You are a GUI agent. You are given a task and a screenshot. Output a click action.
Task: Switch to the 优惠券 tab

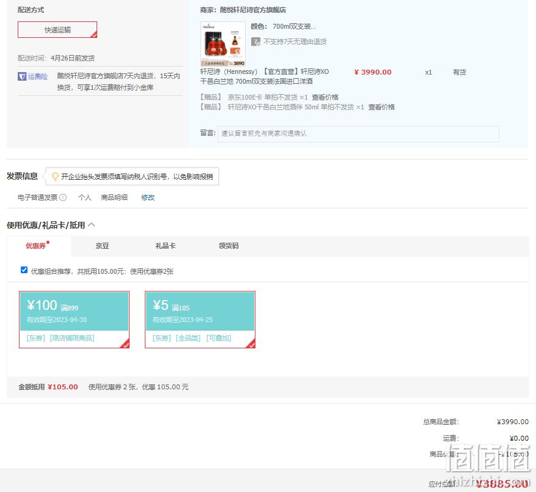click(36, 246)
